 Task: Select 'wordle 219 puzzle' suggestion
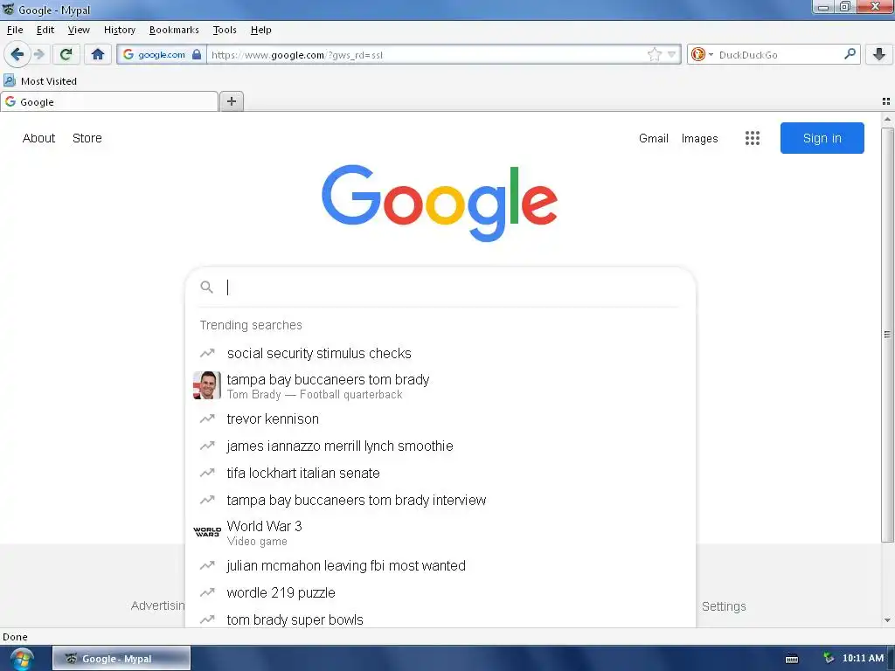(441, 593)
